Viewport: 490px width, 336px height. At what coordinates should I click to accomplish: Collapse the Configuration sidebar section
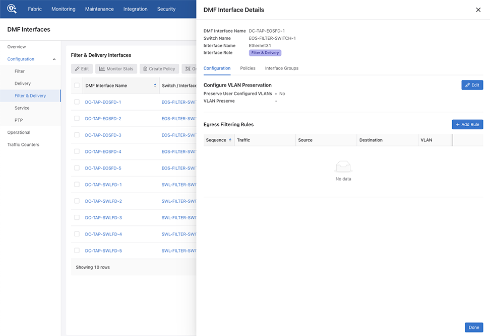pyautogui.click(x=54, y=59)
